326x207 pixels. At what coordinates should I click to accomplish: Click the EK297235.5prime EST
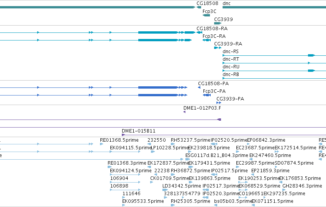pyautogui.click(x=284, y=194)
